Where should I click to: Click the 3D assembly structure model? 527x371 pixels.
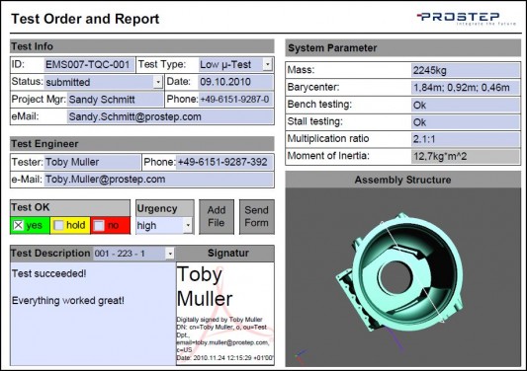[x=400, y=272]
